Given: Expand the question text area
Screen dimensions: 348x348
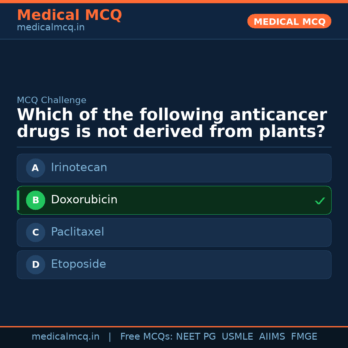Looking at the screenshot, I should (172, 123).
